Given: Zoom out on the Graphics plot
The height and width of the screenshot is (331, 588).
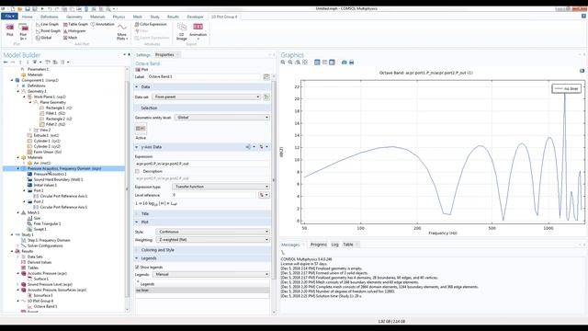Looking at the screenshot, I should click(290, 63).
